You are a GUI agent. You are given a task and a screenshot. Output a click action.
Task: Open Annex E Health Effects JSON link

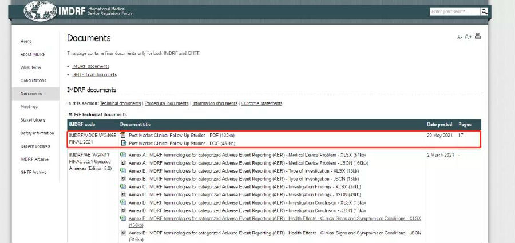pos(275,236)
